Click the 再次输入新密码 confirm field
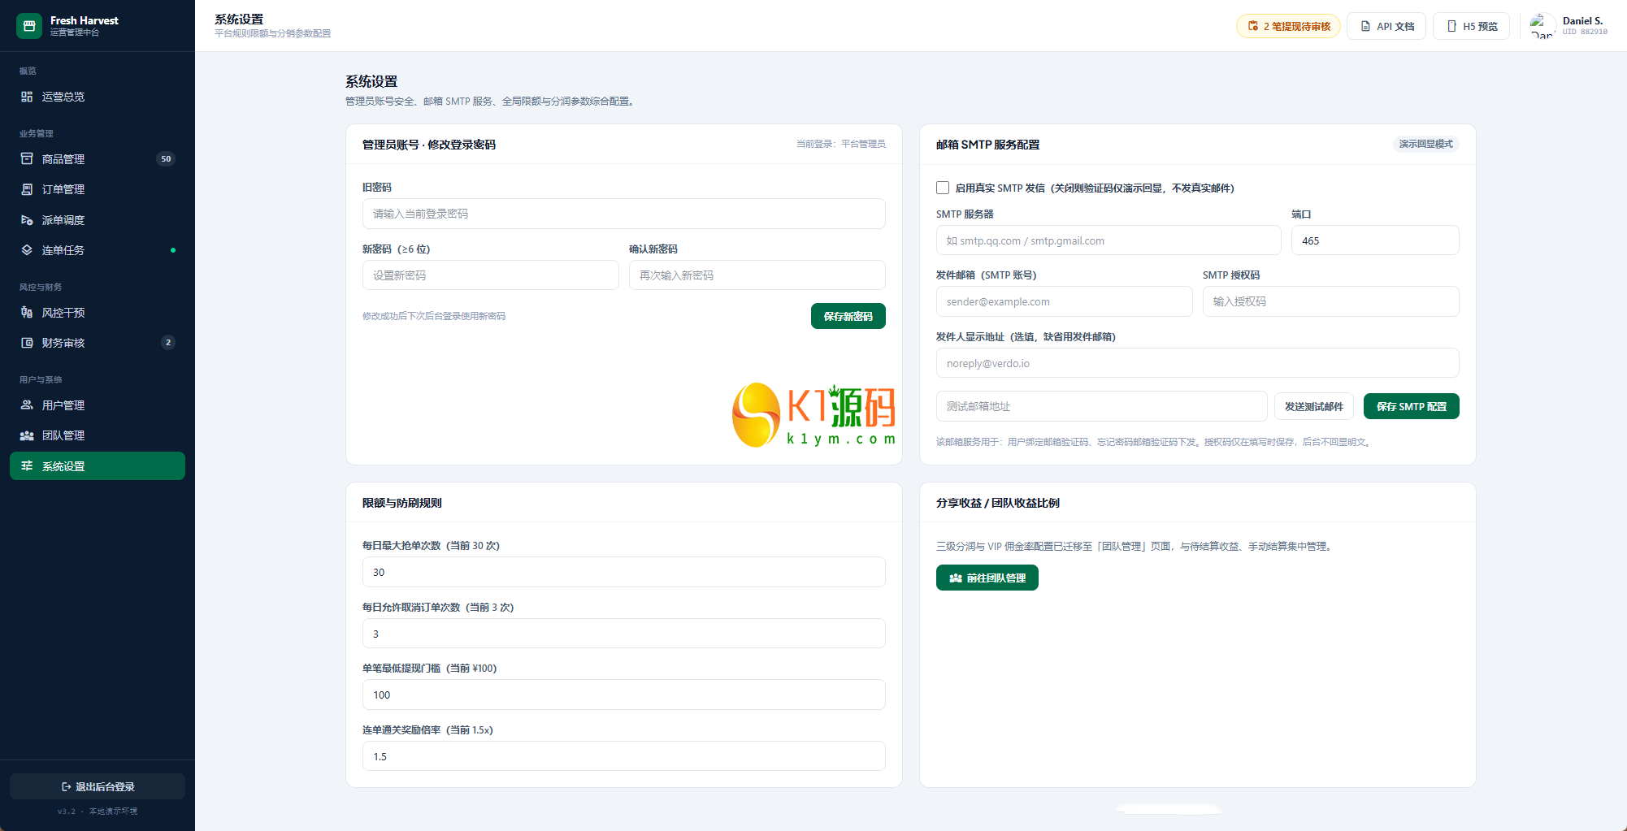 pos(757,275)
